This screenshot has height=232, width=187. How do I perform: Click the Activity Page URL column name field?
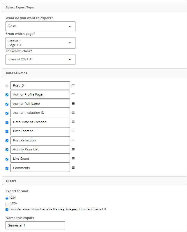coord(40,150)
